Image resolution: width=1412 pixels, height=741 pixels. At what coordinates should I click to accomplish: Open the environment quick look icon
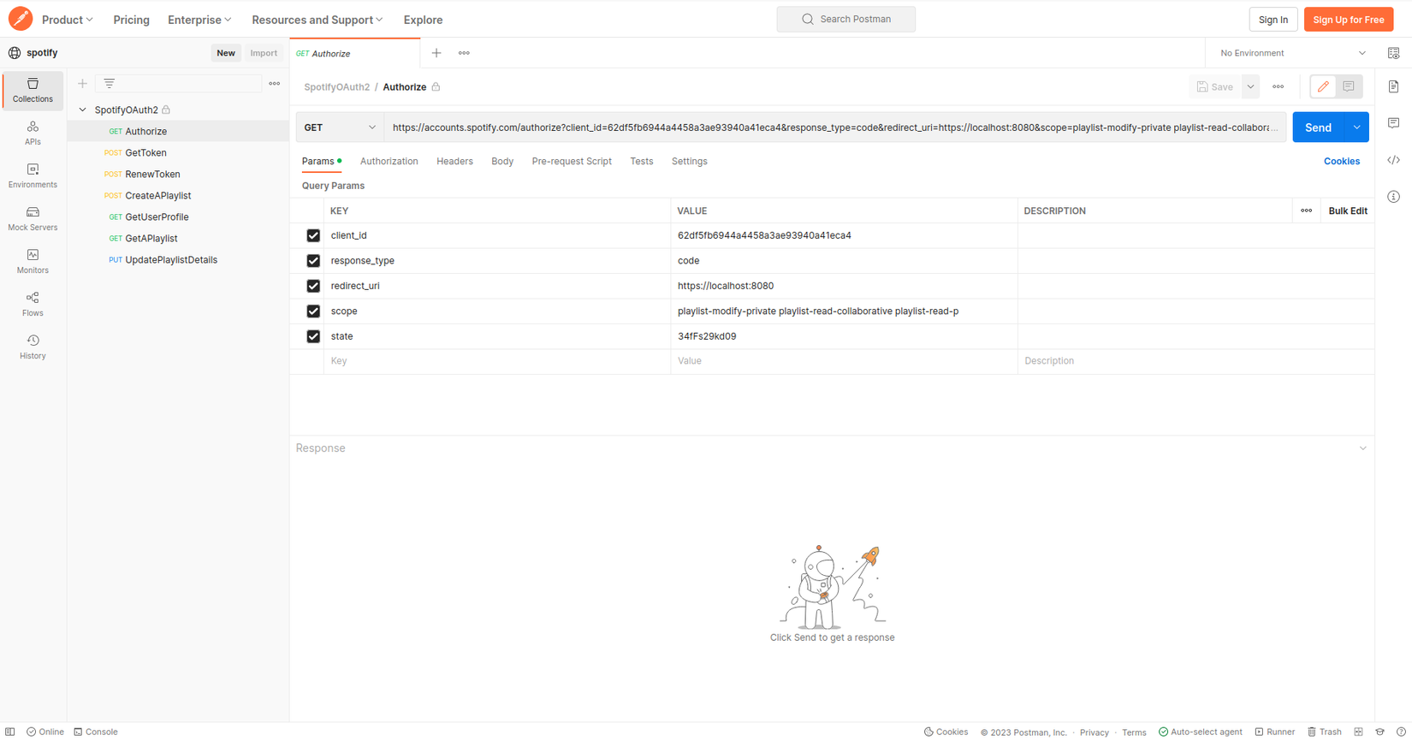pos(1394,53)
